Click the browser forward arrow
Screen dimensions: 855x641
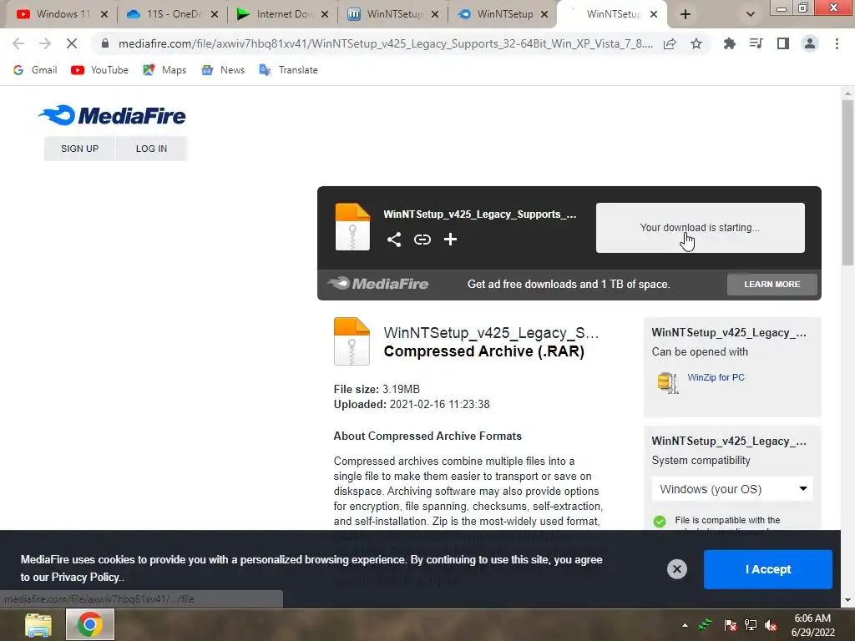click(45, 43)
